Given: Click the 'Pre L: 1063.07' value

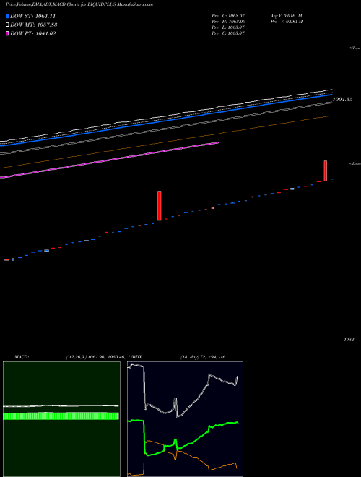Looking at the screenshot, I should coord(228,27).
